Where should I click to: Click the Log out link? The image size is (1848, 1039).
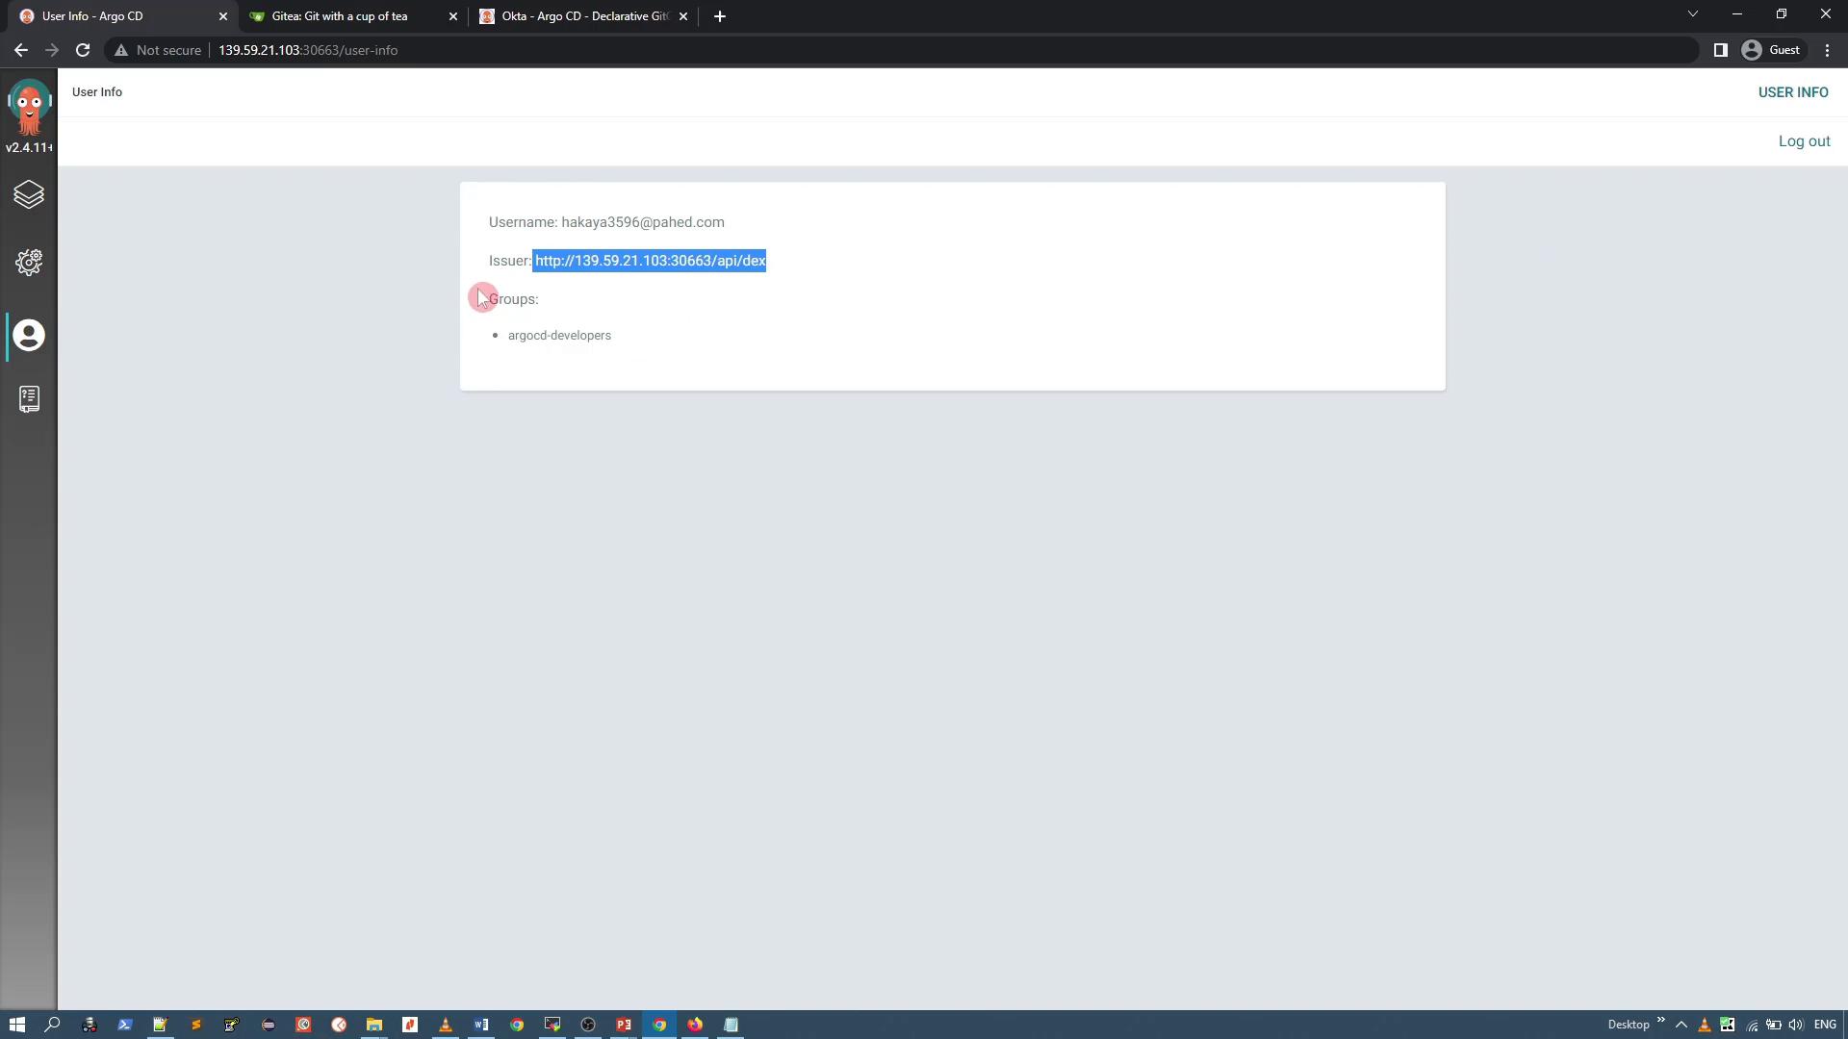coord(1804,141)
